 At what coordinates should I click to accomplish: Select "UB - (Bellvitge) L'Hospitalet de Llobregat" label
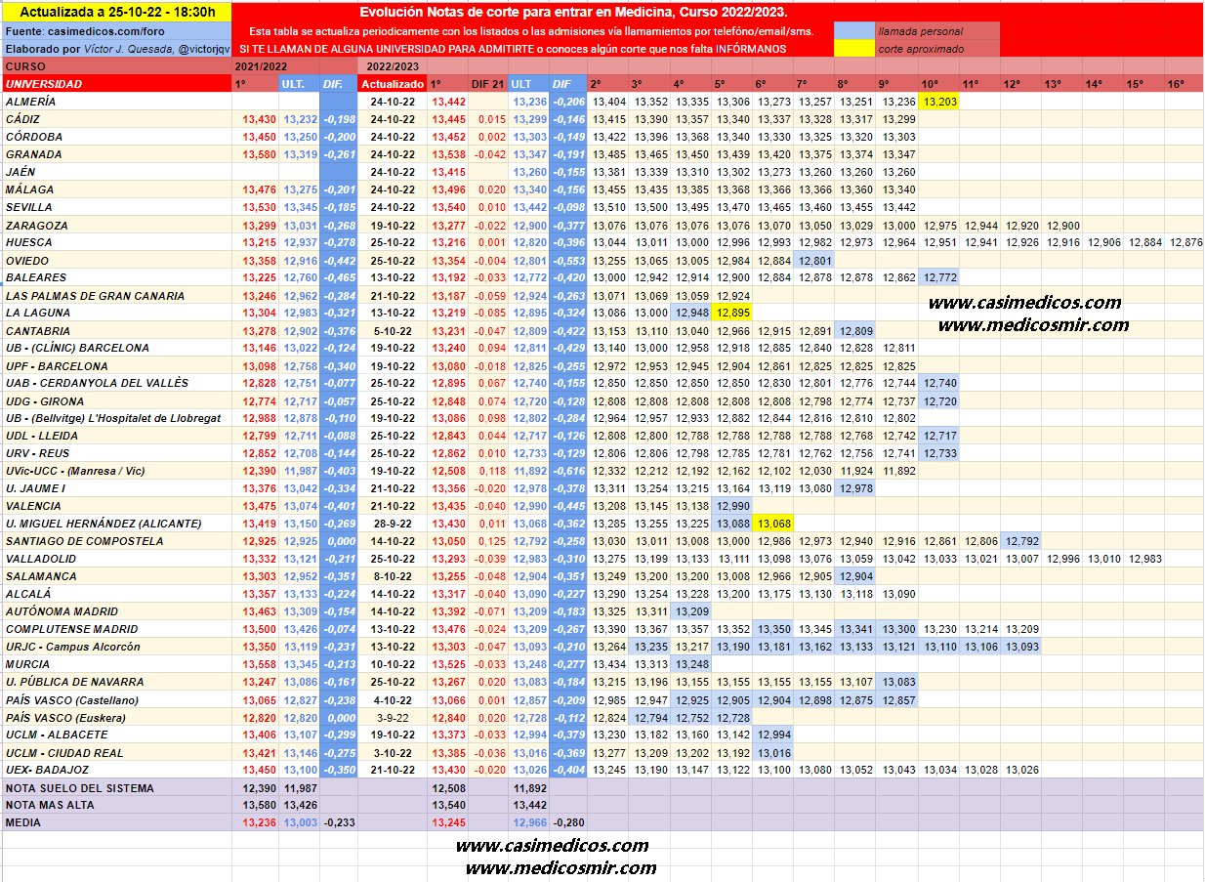116,418
